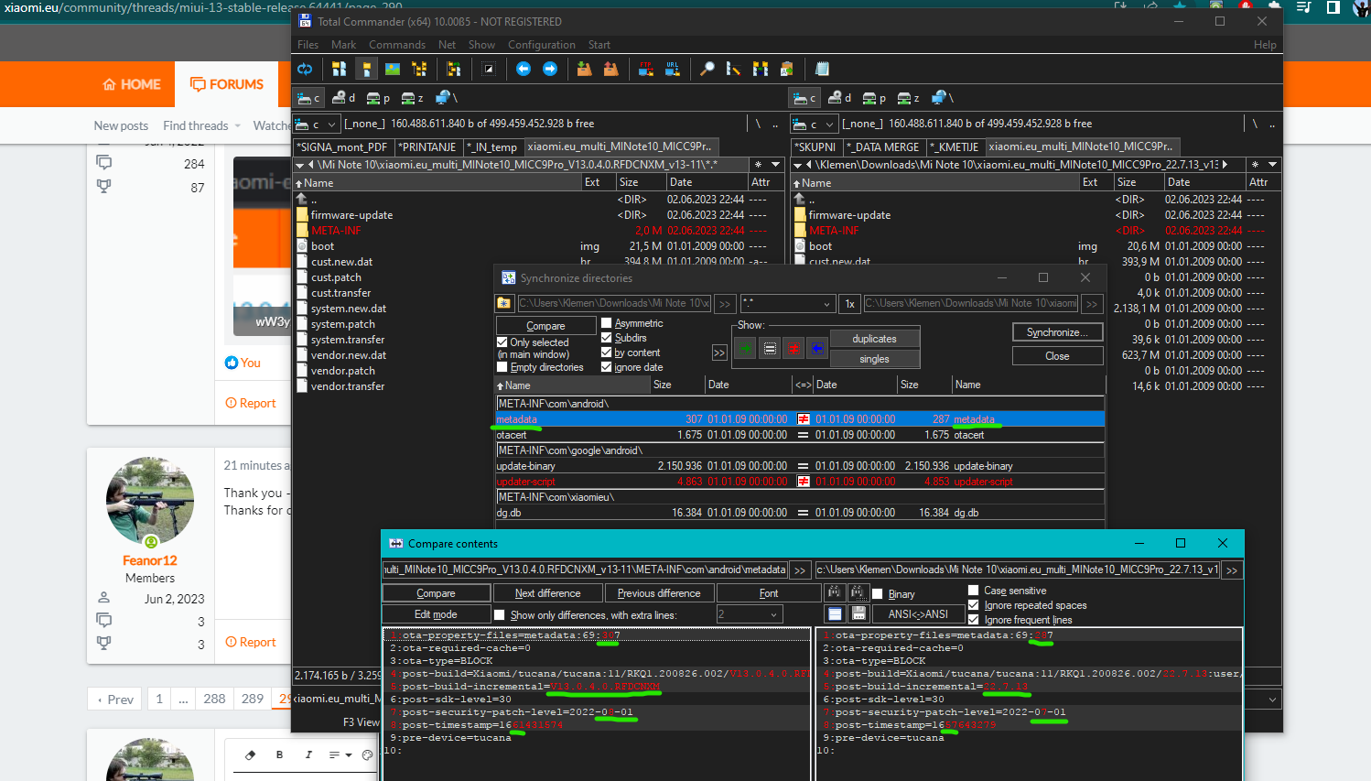
Task: Open left panel drive c dropdown
Action: 318,124
